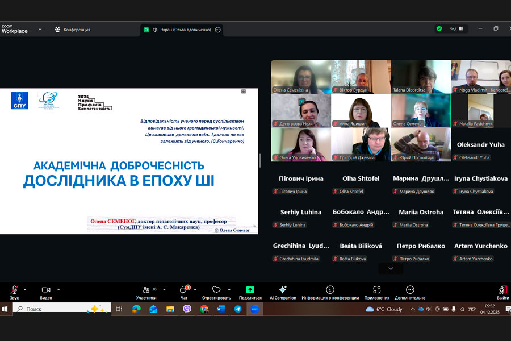The image size is (511, 341).
Task: Click the green encryption shield icon
Action: 439,29
